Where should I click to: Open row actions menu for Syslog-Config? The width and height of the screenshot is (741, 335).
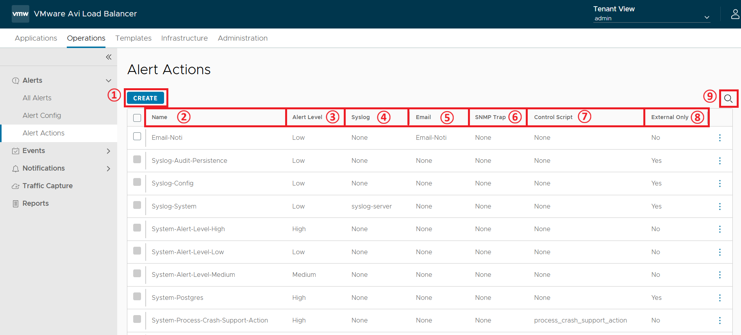[x=720, y=184]
